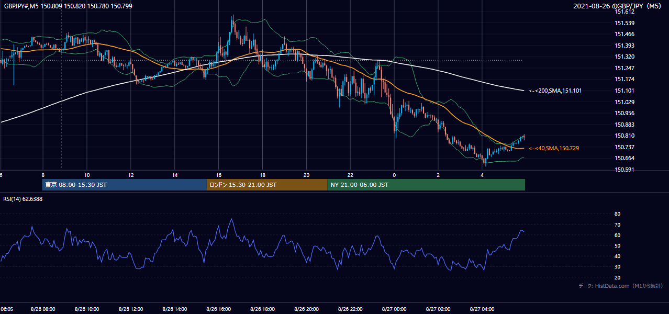
Task: Click the RSI scale label 80
Action: coord(617,214)
